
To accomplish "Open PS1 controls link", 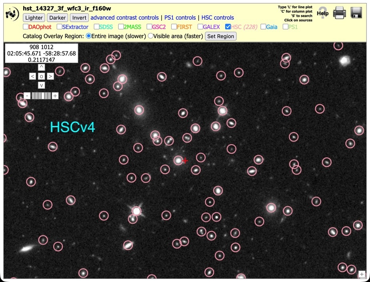I will pyautogui.click(x=180, y=18).
